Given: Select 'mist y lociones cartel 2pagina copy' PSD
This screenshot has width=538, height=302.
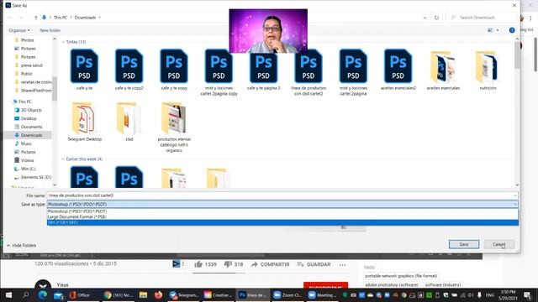Looking at the screenshot, I should pyautogui.click(x=219, y=66).
